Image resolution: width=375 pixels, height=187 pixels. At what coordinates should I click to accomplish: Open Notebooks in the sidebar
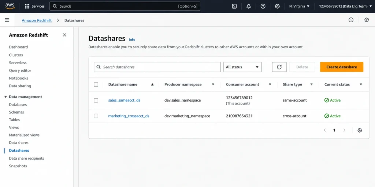point(18,78)
